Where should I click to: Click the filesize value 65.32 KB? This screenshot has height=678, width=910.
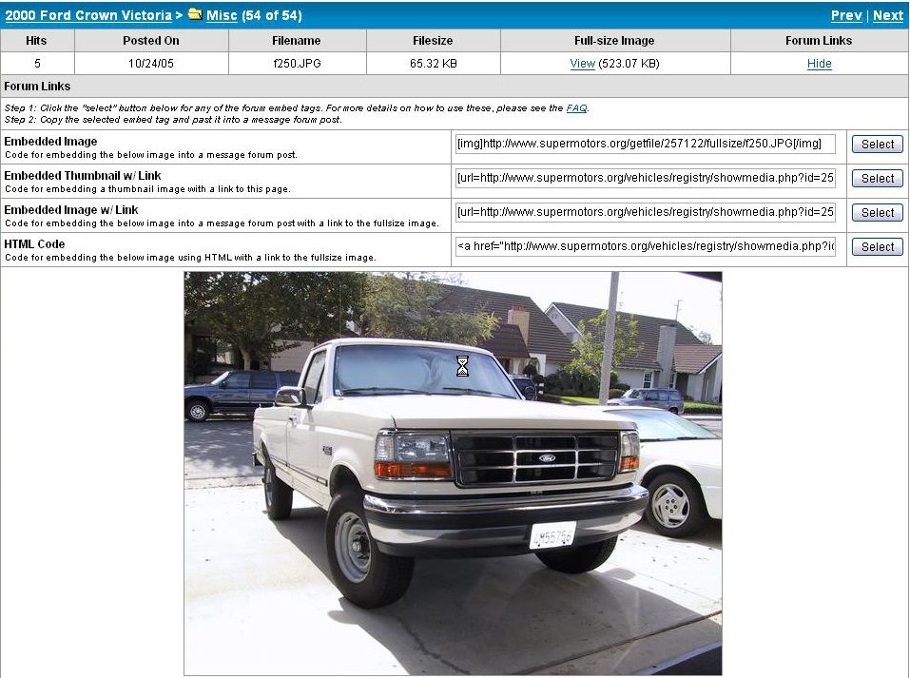pyautogui.click(x=433, y=64)
